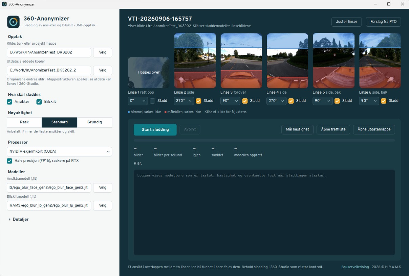The height and width of the screenshot is (276, 409).
Task: Select the Standard accuracy option
Action: [60, 122]
